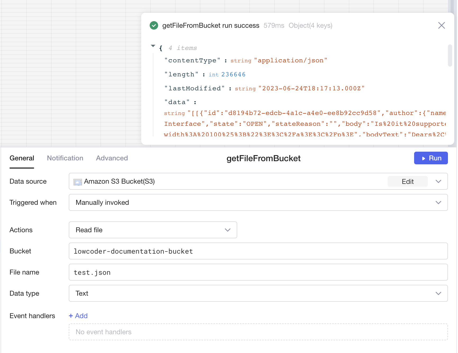Run the getFileFromBucket query
Viewport: 458px width, 353px height.
pyautogui.click(x=430, y=158)
